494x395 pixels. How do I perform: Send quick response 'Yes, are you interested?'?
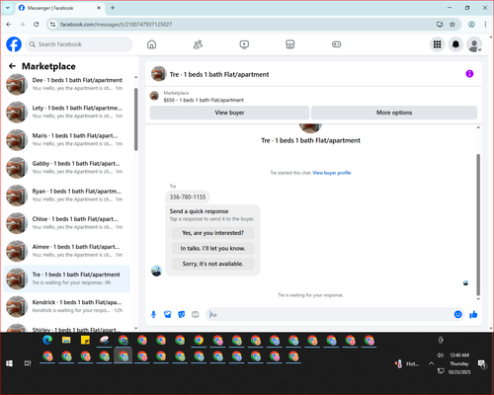(x=212, y=233)
